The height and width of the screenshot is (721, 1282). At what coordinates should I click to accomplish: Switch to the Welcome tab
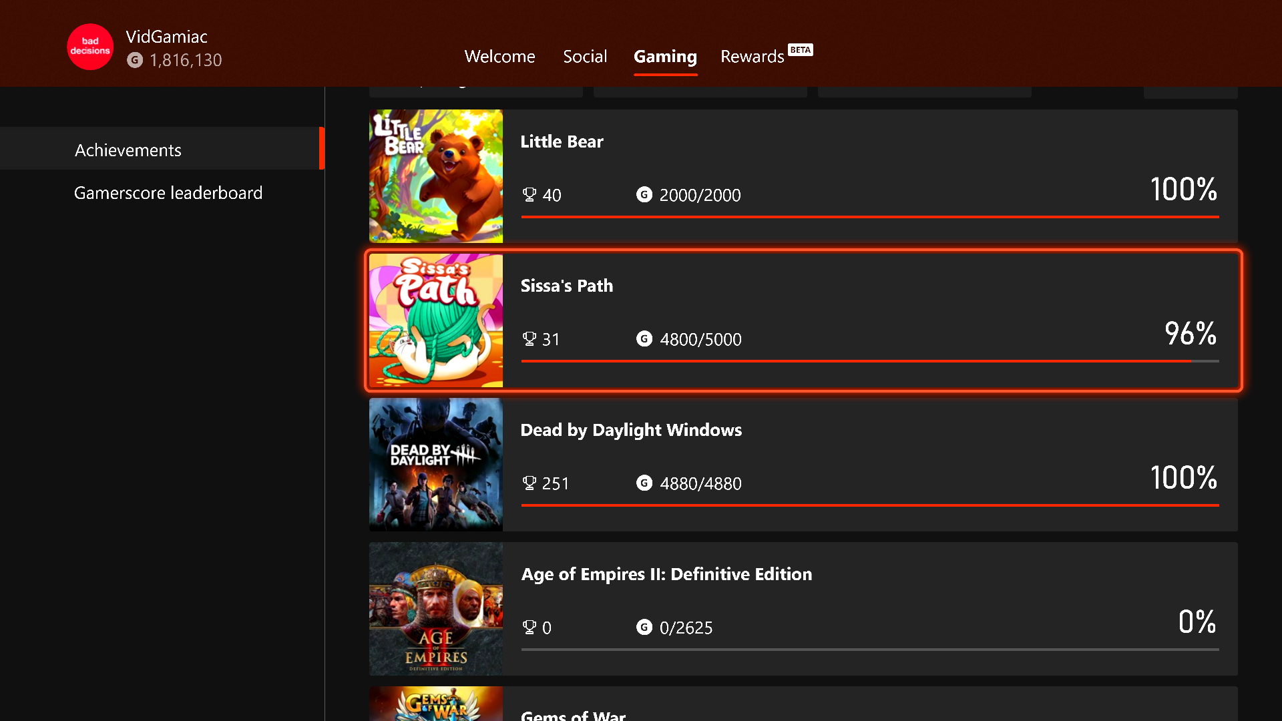pos(499,56)
